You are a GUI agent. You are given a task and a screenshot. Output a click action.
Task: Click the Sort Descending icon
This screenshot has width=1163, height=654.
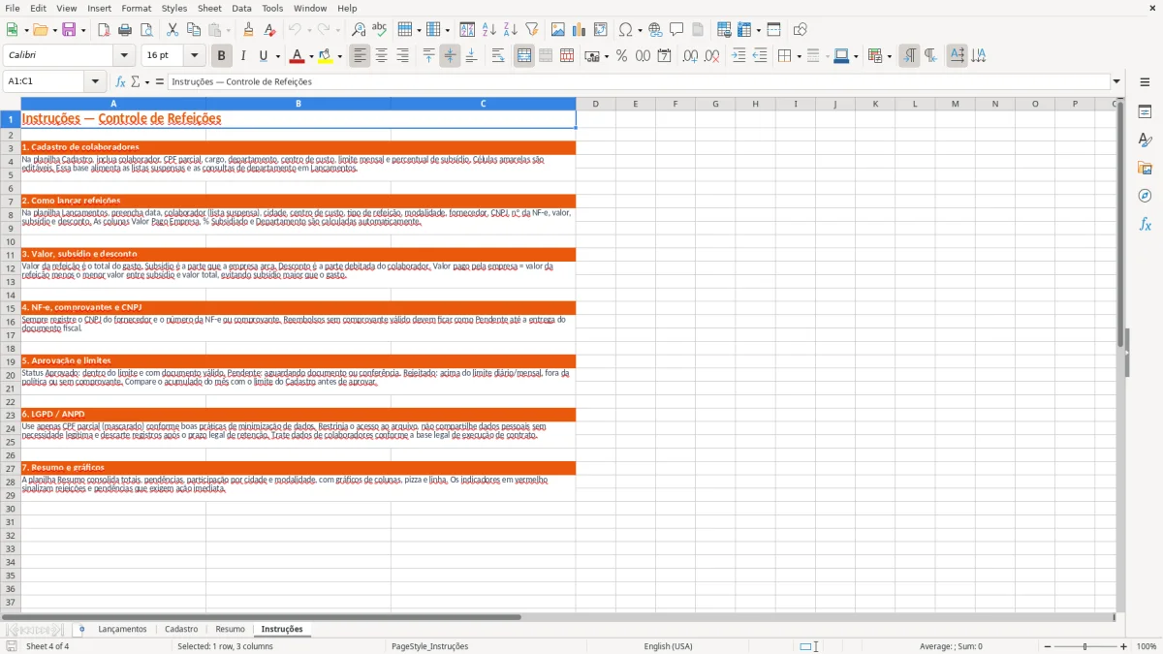(x=511, y=30)
